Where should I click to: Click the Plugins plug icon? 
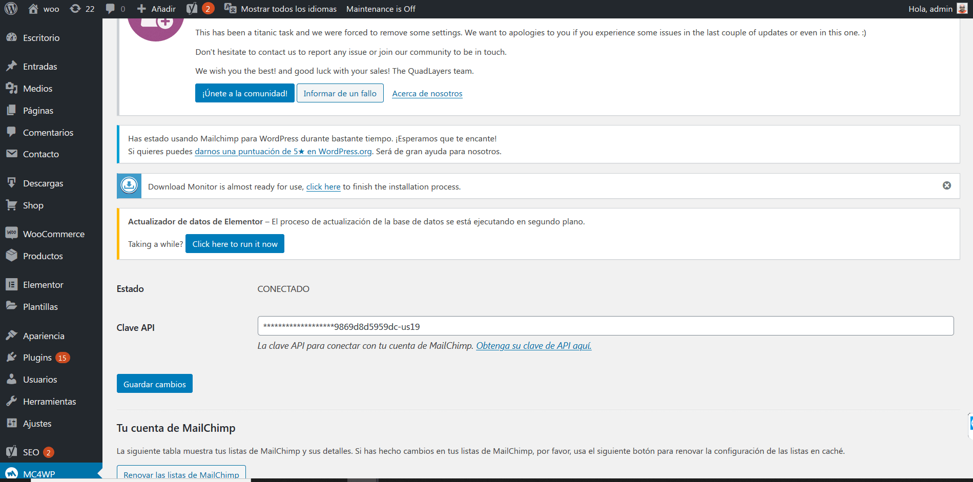11,357
